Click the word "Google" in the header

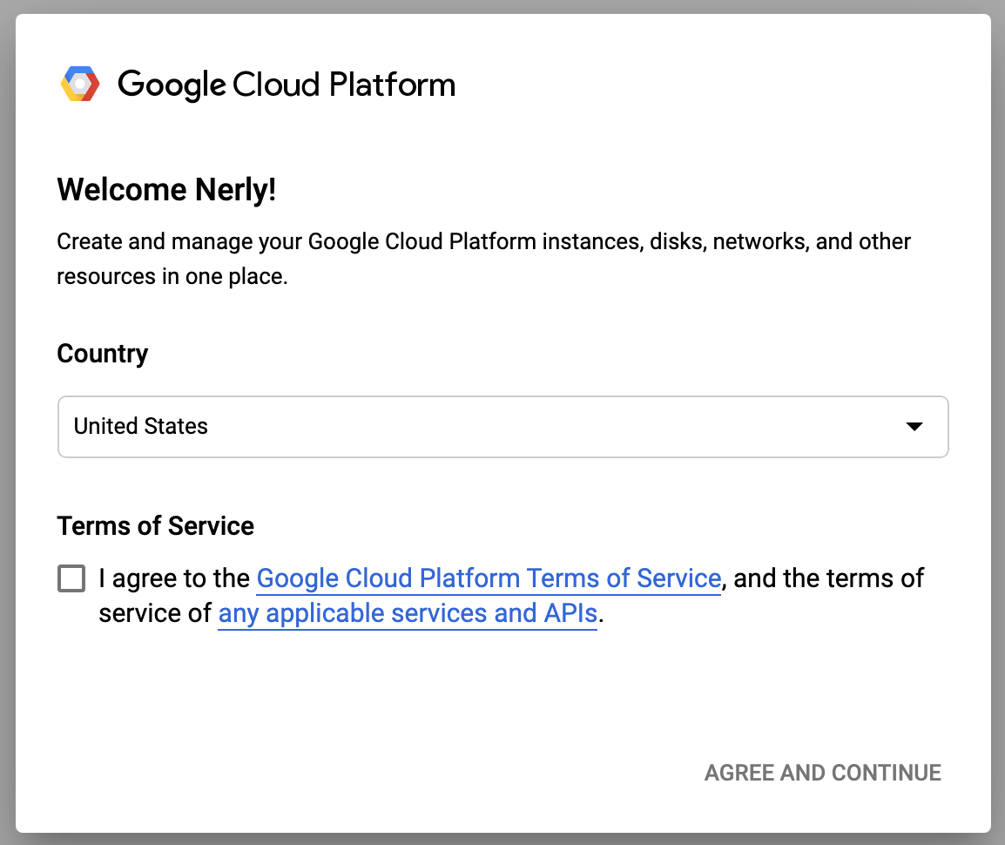[172, 84]
